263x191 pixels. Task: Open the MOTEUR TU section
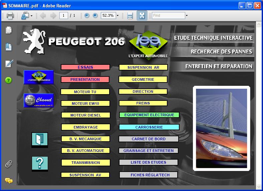tap(85, 91)
